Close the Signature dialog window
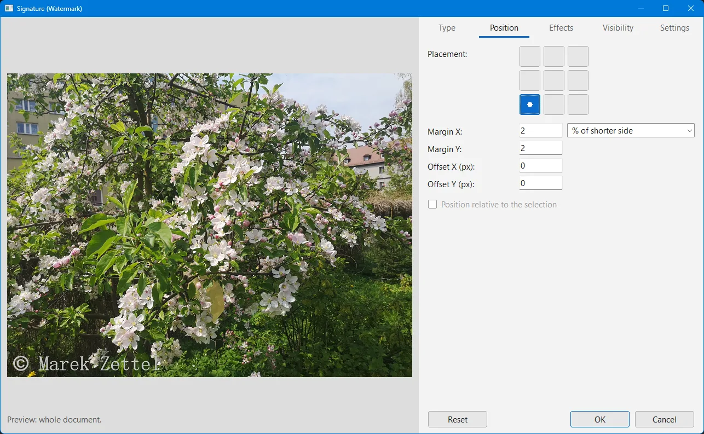 [691, 8]
